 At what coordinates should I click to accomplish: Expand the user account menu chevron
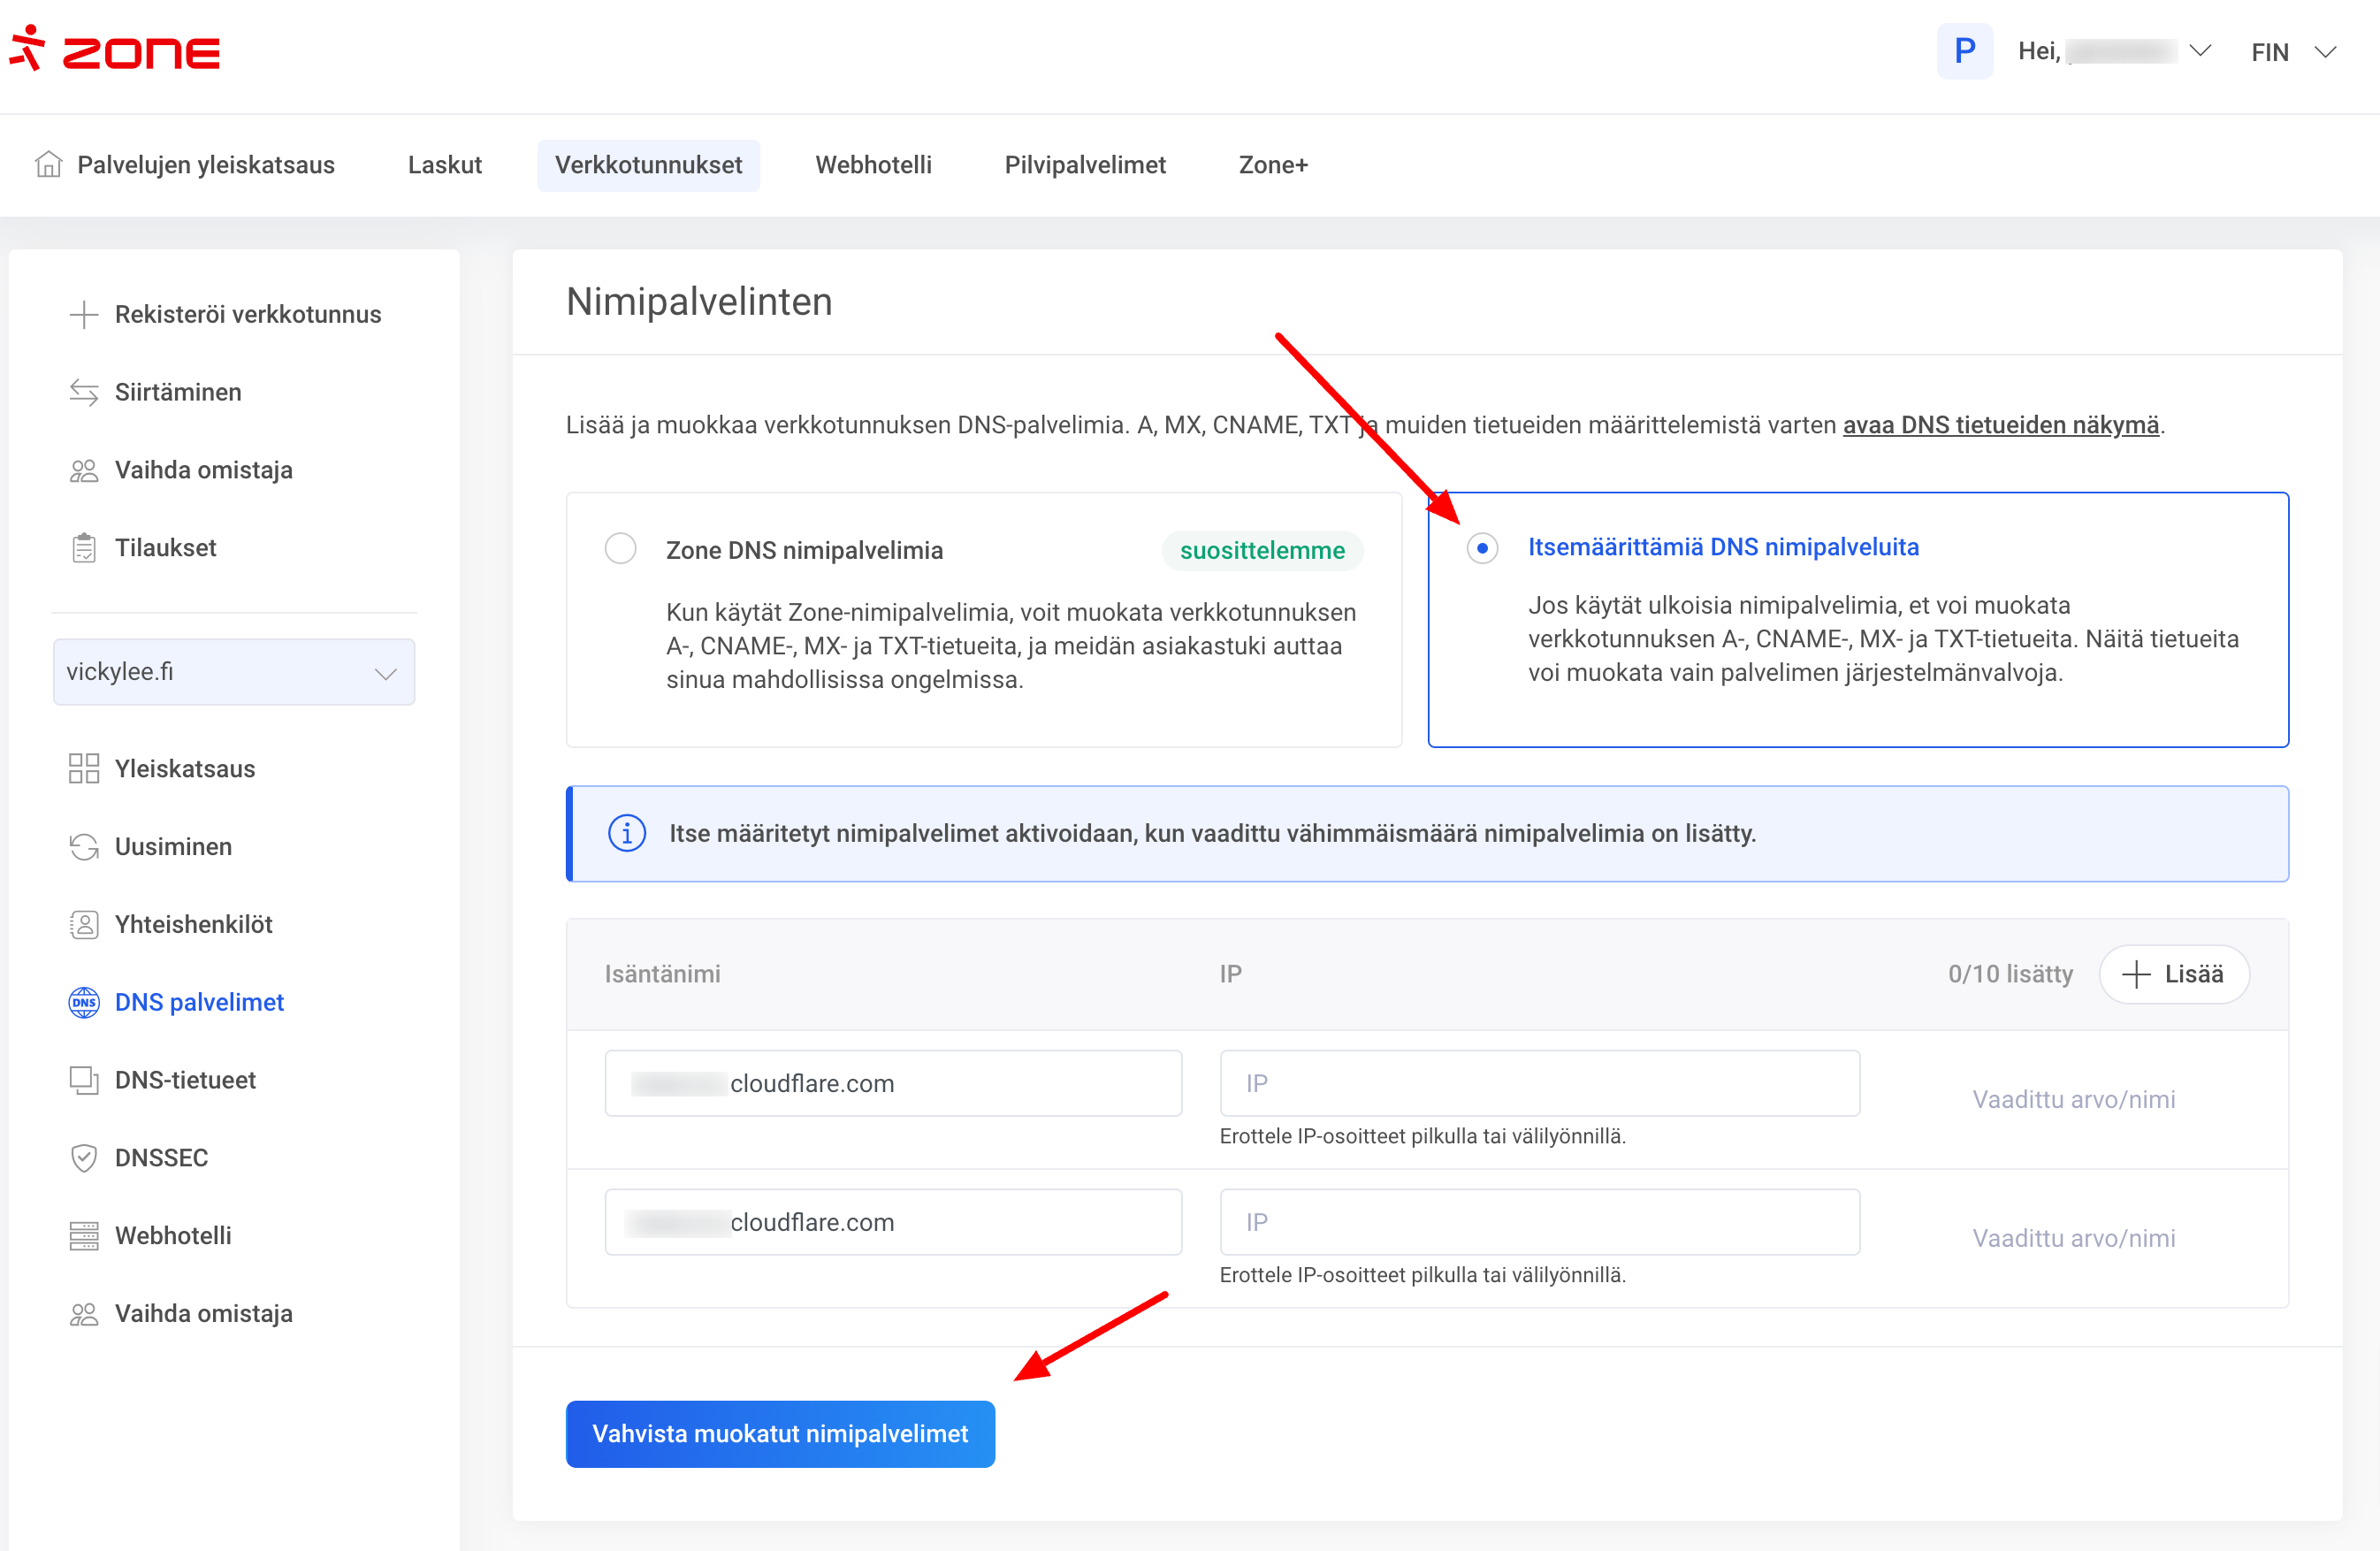coord(2200,51)
